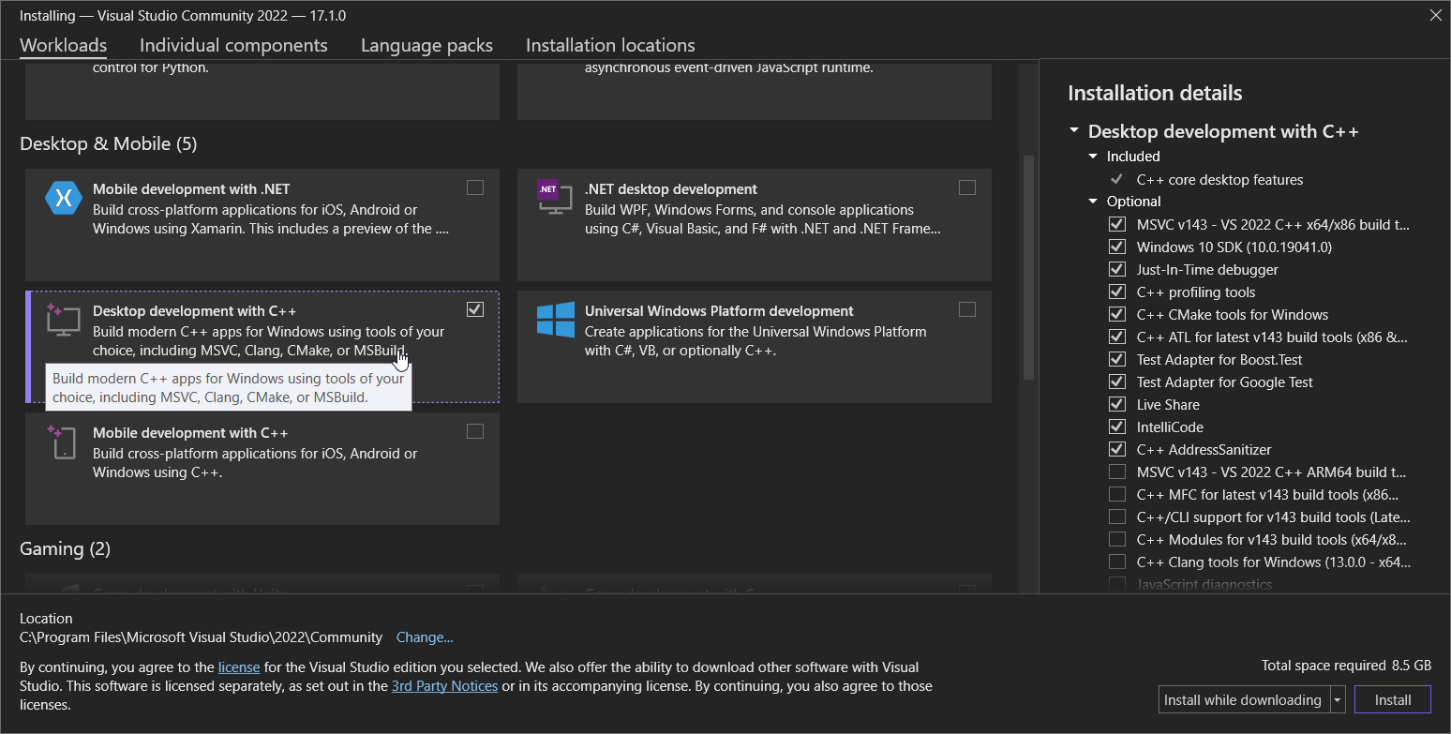This screenshot has width=1451, height=734.
Task: Open the Individual components tab
Action: [233, 45]
